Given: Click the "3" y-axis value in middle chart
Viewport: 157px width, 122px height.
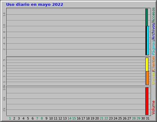Looking at the screenshot, I should coord(4,77).
